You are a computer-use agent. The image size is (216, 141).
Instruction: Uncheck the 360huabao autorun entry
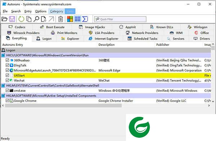[7, 60]
